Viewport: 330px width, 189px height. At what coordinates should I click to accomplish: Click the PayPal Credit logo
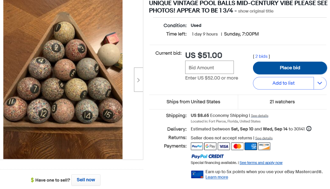pyautogui.click(x=208, y=156)
